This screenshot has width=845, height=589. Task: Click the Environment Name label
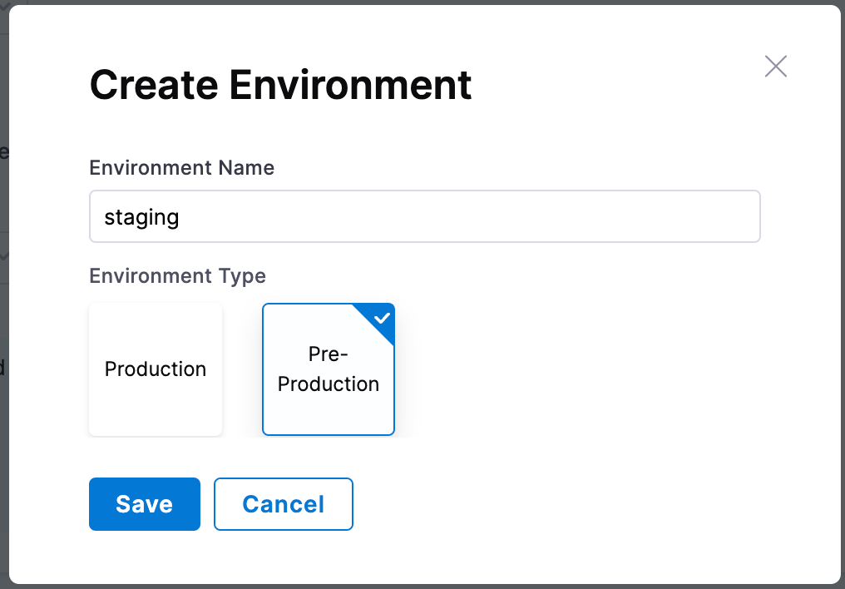(x=181, y=167)
